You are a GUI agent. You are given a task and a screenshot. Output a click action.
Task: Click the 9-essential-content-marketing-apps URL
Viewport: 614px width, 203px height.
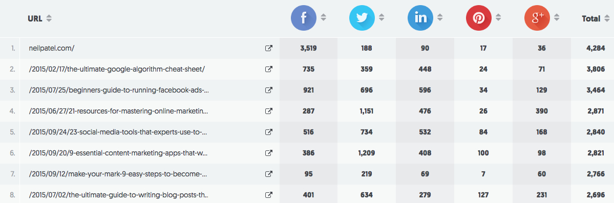point(119,153)
